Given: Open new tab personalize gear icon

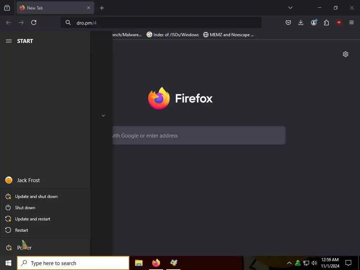Looking at the screenshot, I should pos(346,54).
